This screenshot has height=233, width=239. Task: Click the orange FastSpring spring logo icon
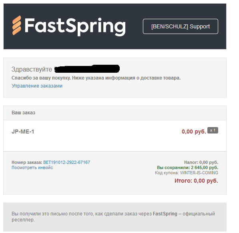pyautogui.click(x=17, y=25)
